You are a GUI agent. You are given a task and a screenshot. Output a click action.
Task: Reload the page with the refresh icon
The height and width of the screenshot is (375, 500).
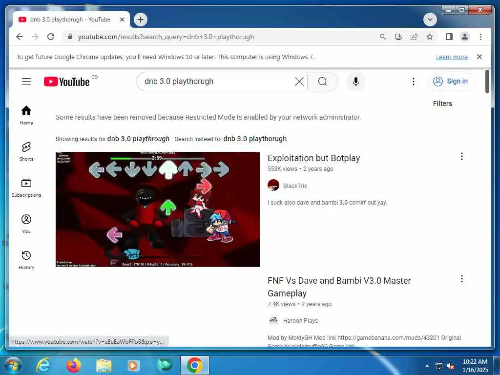(51, 37)
